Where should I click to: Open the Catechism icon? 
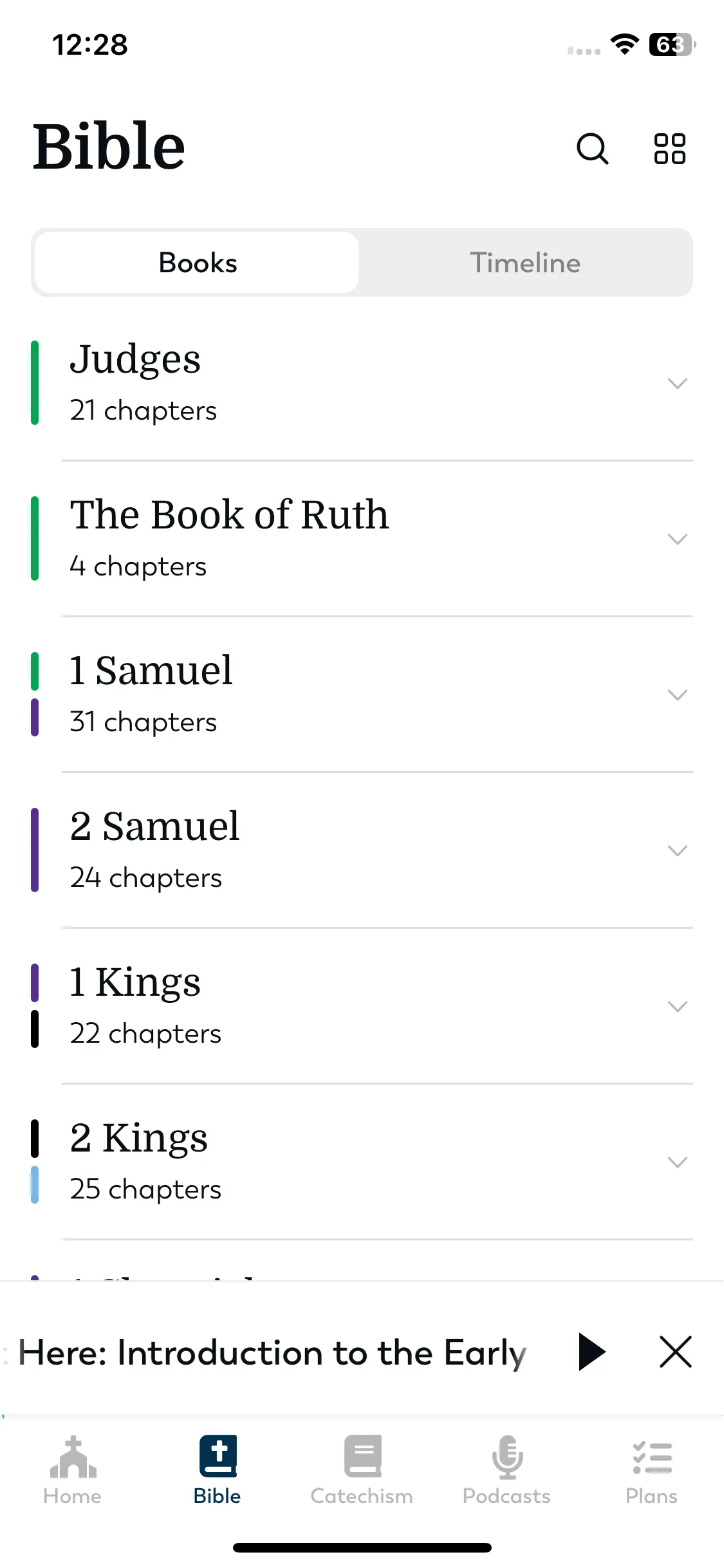click(362, 1456)
